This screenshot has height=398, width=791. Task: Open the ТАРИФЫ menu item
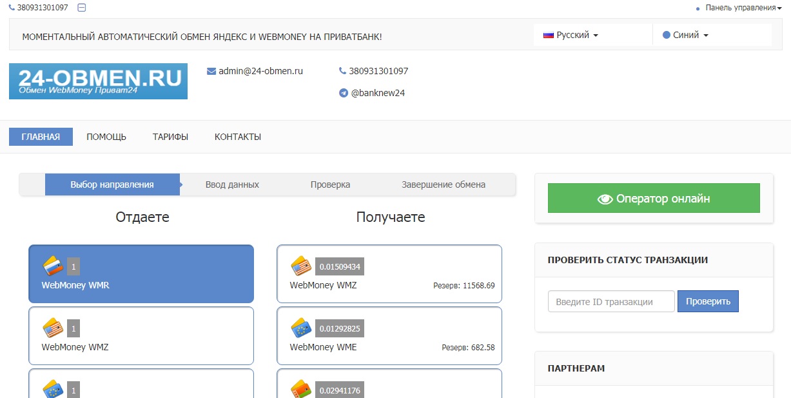170,137
